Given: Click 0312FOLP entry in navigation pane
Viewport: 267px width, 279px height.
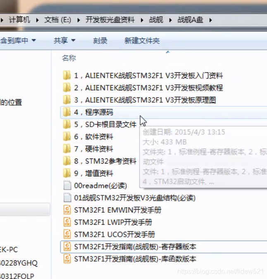Looking at the screenshot, I should click(x=17, y=276).
